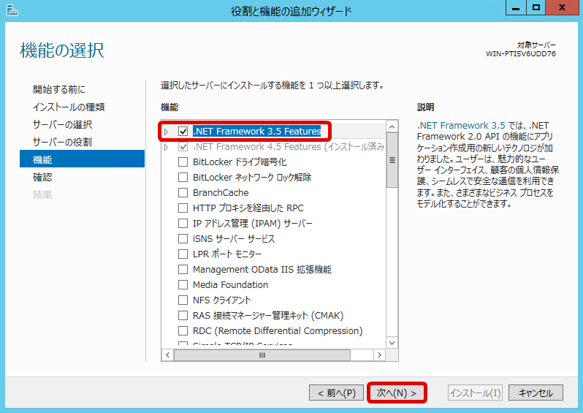Expand .NET Framework 4.5 Features tree node

point(166,147)
